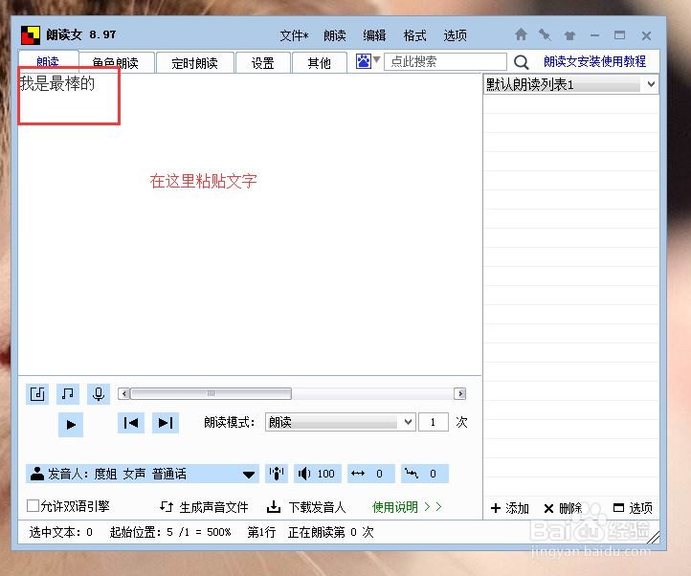Click the music file note icon
Image resolution: width=691 pixels, height=576 pixels.
[x=37, y=393]
